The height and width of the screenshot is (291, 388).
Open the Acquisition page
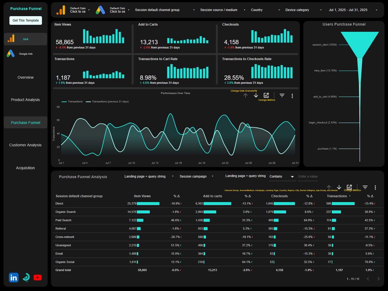[25, 168]
